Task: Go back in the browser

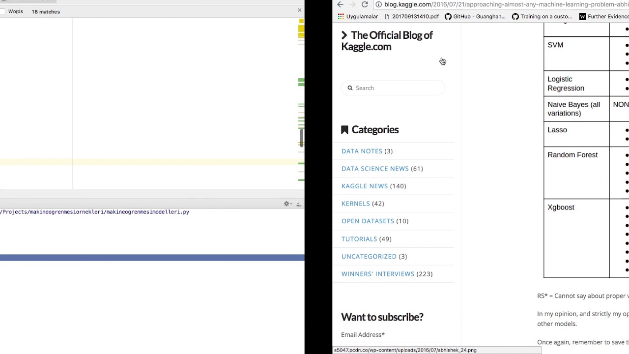Action: (x=340, y=4)
